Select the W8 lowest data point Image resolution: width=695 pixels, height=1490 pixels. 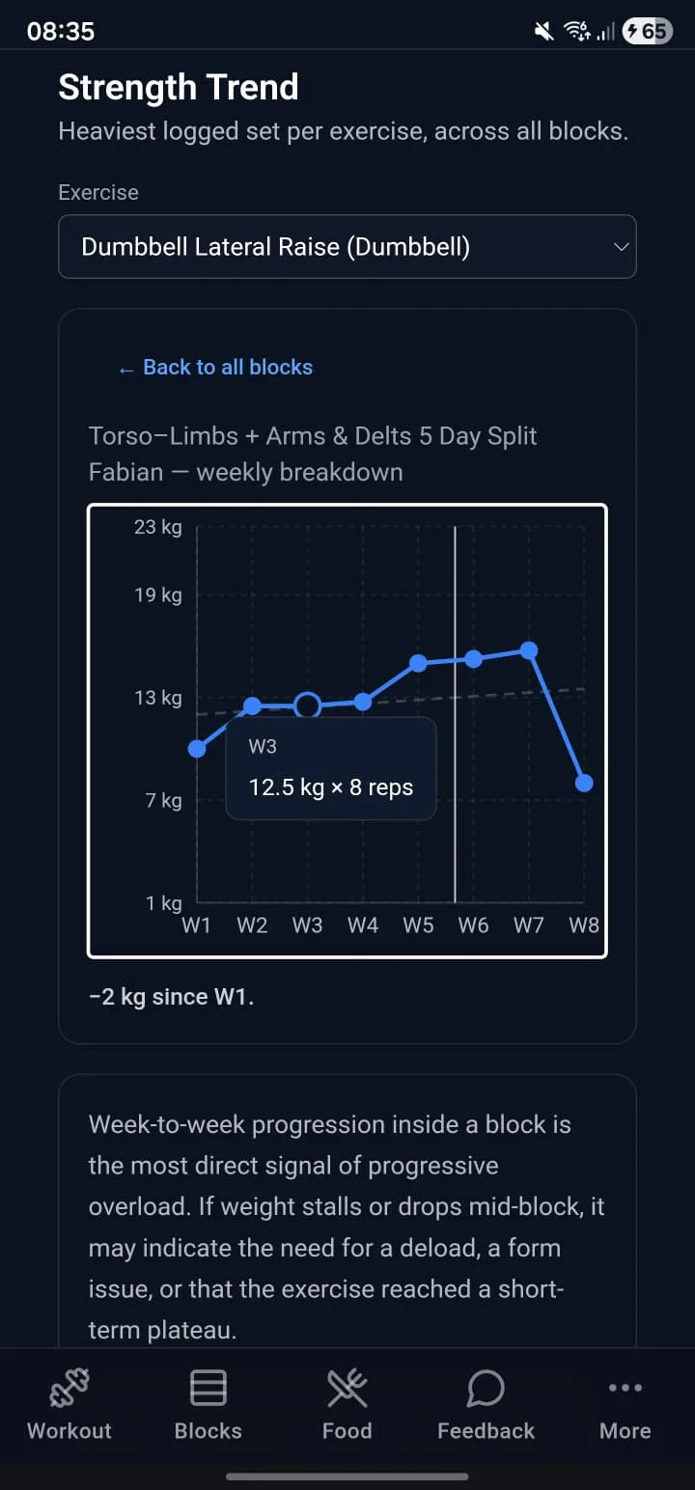coord(584,783)
